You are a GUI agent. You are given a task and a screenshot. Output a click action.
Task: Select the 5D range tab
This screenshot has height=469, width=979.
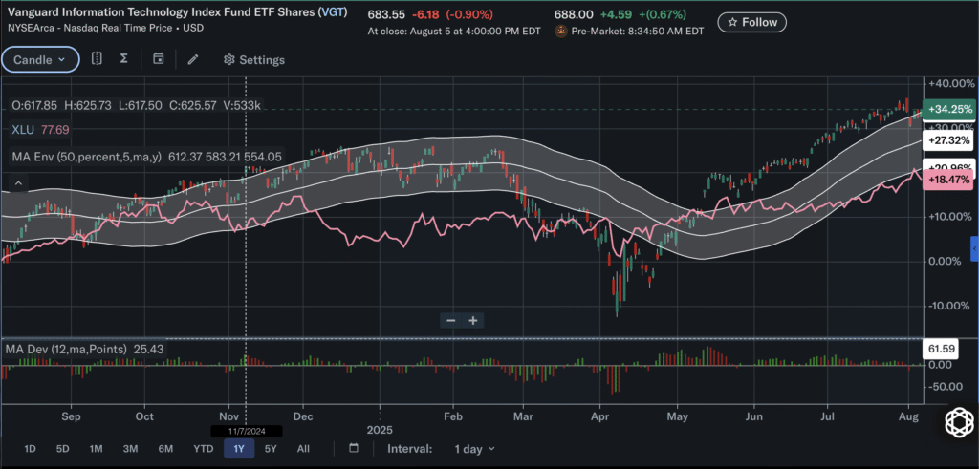coord(62,448)
